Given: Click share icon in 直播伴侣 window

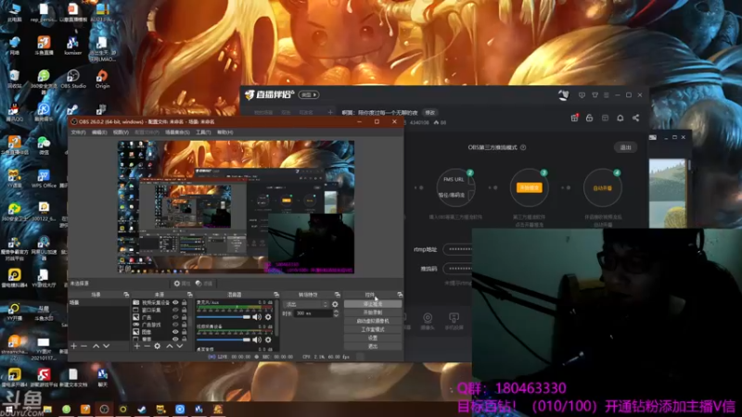Looking at the screenshot, I should click(636, 118).
